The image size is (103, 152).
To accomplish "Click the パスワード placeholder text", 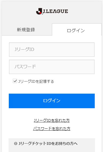I will (25, 67).
